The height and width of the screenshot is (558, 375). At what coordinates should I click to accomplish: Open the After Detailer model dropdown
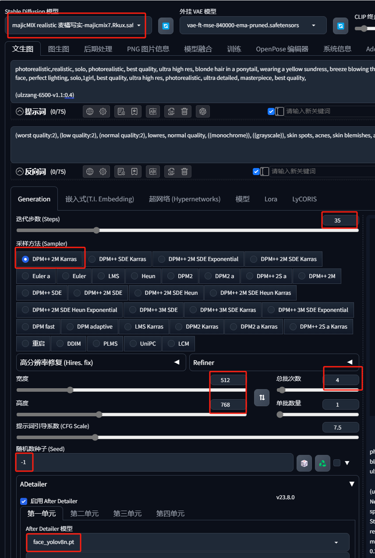click(187, 542)
